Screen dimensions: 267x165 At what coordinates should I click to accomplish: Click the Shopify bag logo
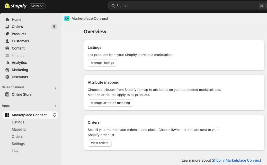pos(7,6)
